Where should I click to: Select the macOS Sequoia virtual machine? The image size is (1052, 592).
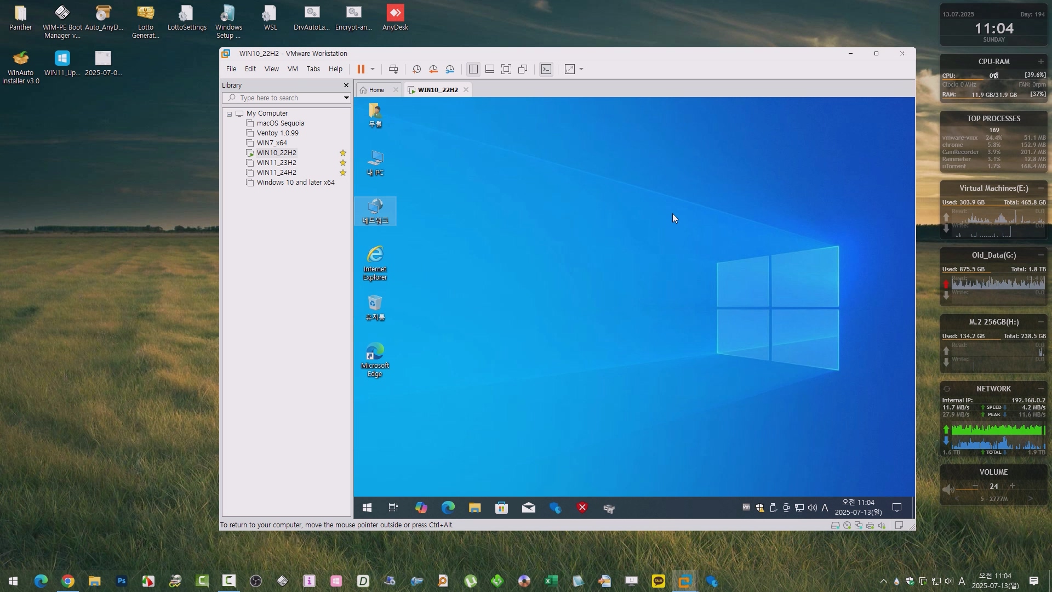point(280,123)
